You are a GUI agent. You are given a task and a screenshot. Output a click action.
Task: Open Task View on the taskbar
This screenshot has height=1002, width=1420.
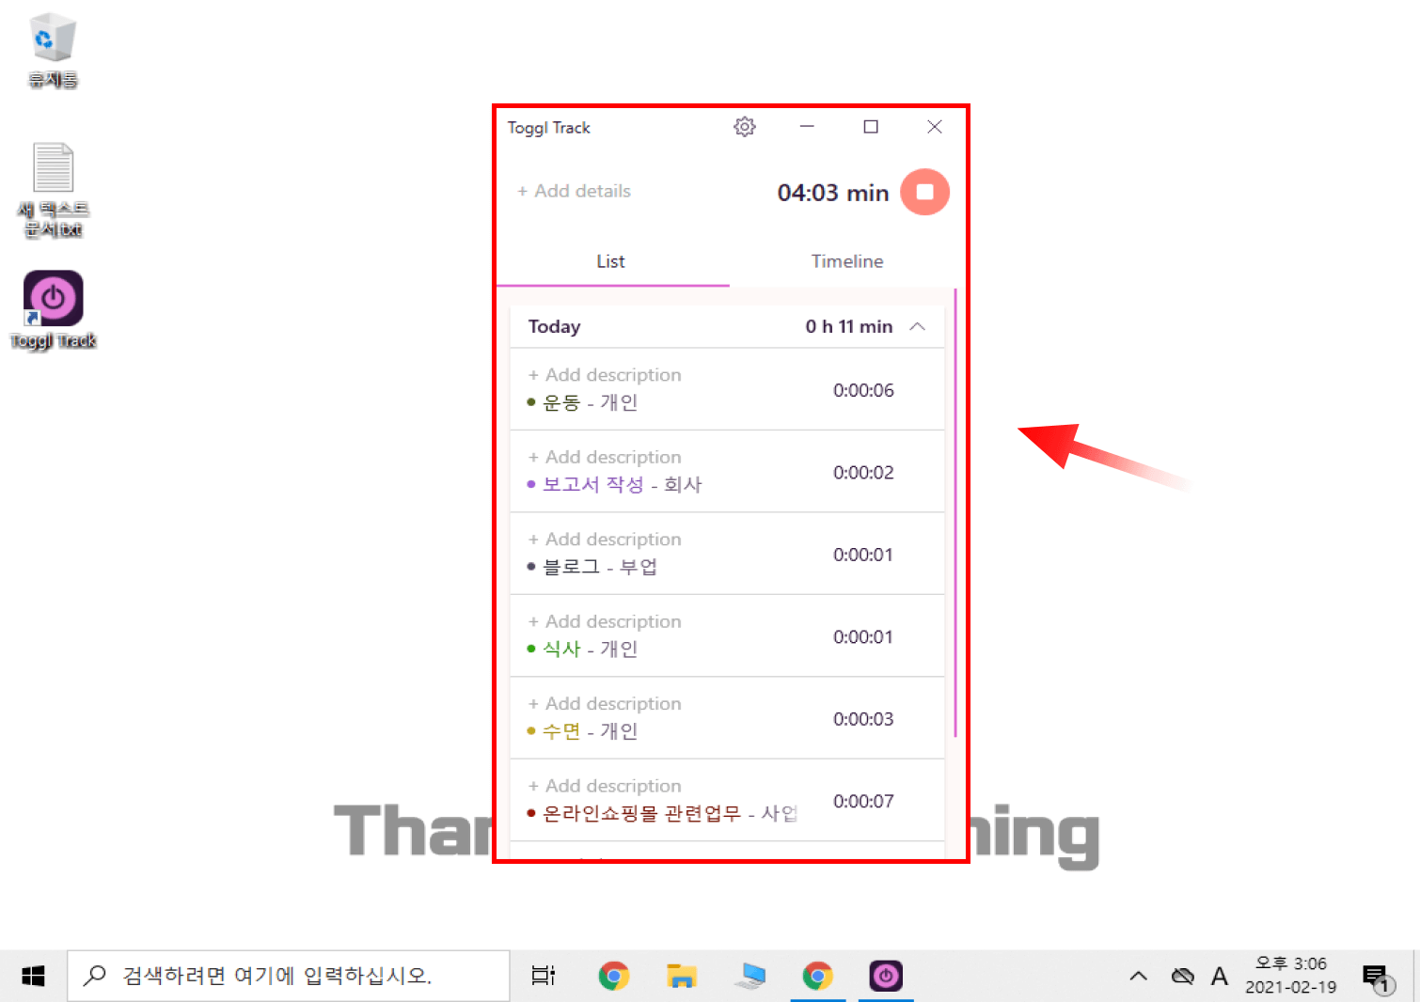tap(544, 977)
